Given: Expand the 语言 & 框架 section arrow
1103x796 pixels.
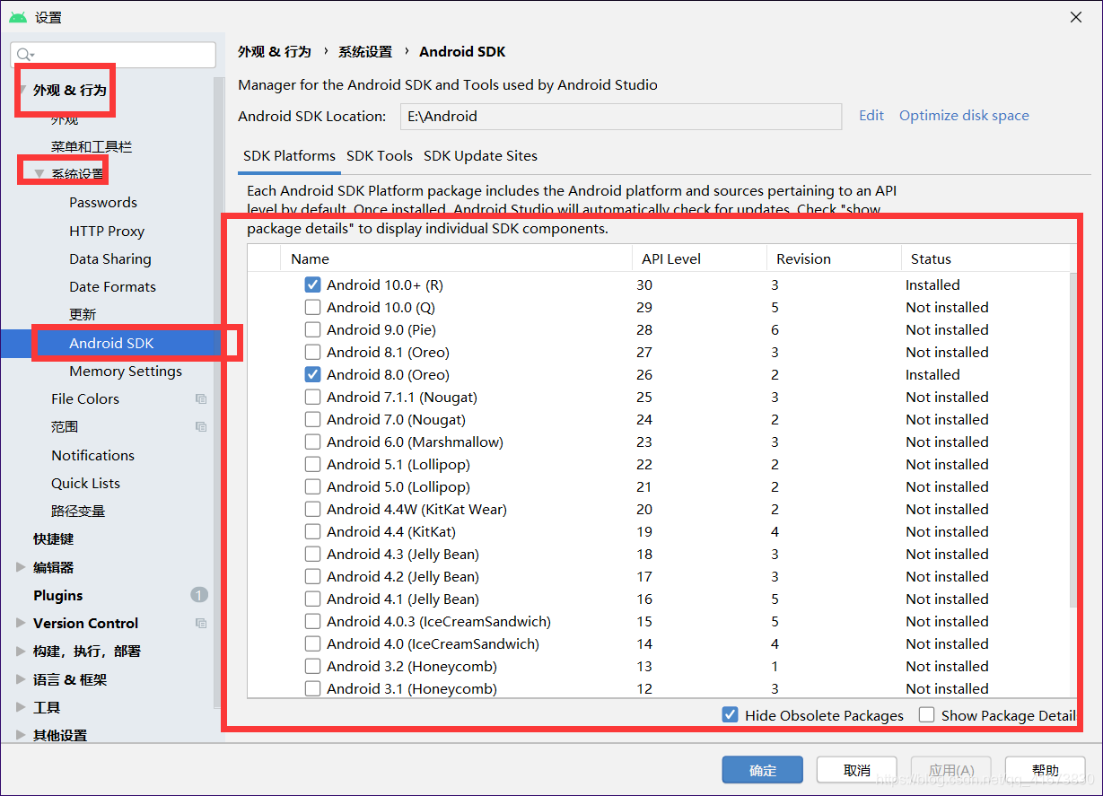Looking at the screenshot, I should point(21,679).
